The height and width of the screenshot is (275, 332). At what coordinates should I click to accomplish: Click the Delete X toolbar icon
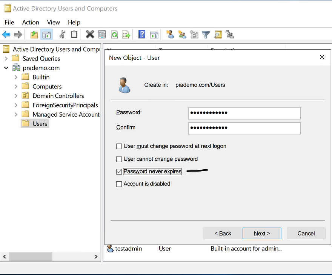(x=90, y=34)
